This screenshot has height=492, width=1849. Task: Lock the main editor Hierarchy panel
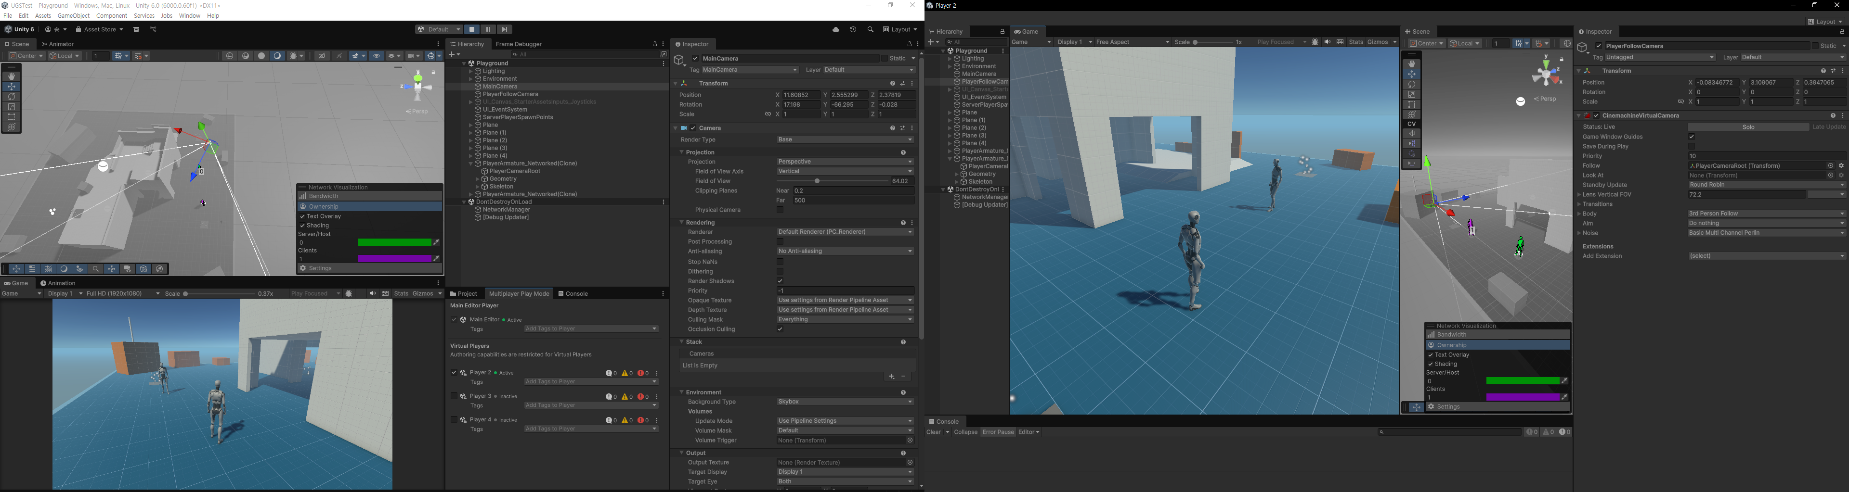(x=655, y=44)
